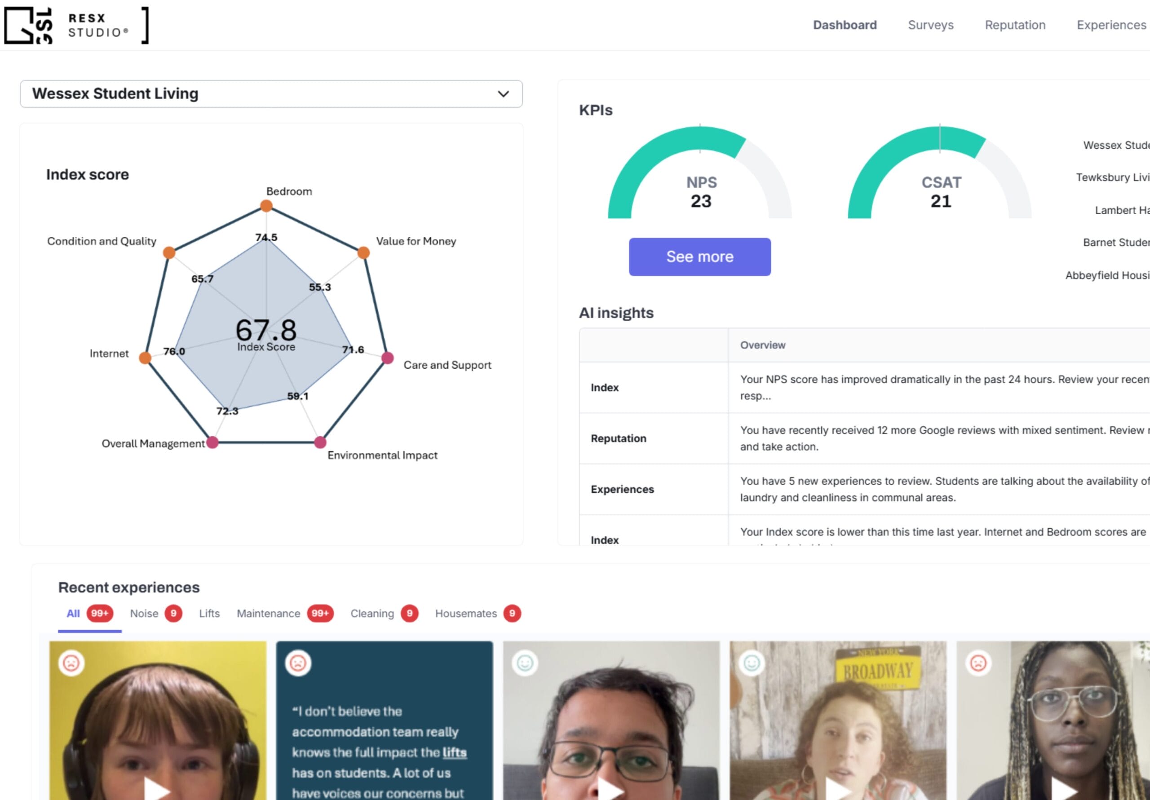Click the Internet radar point
The height and width of the screenshot is (800, 1150).
pos(145,358)
